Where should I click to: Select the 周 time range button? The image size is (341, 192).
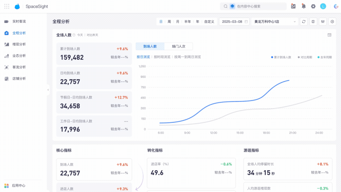169,21
